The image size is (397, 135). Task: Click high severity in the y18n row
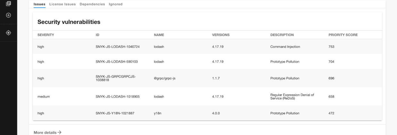point(41,113)
